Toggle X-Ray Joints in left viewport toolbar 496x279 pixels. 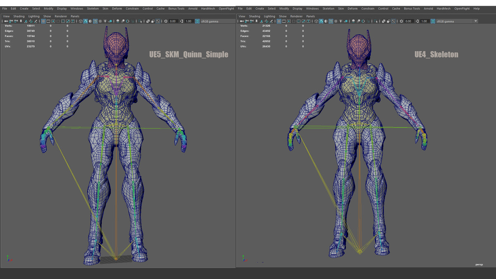click(157, 21)
